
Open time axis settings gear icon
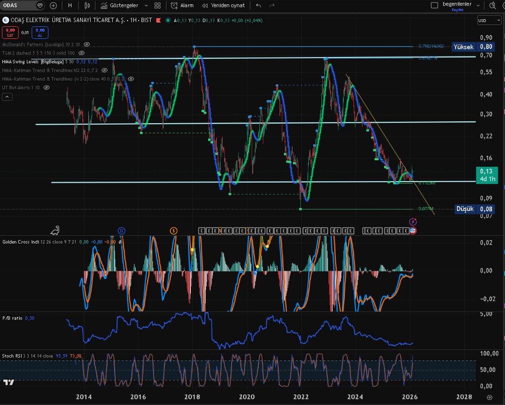tap(490, 397)
